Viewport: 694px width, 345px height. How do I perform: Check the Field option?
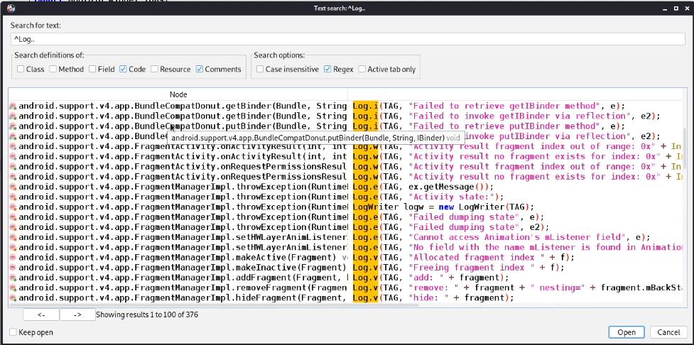click(x=92, y=69)
